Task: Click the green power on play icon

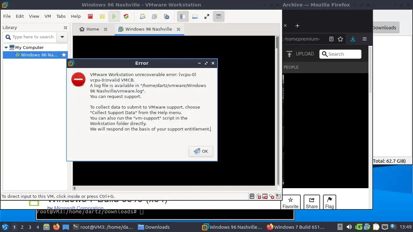Action: pos(114,16)
